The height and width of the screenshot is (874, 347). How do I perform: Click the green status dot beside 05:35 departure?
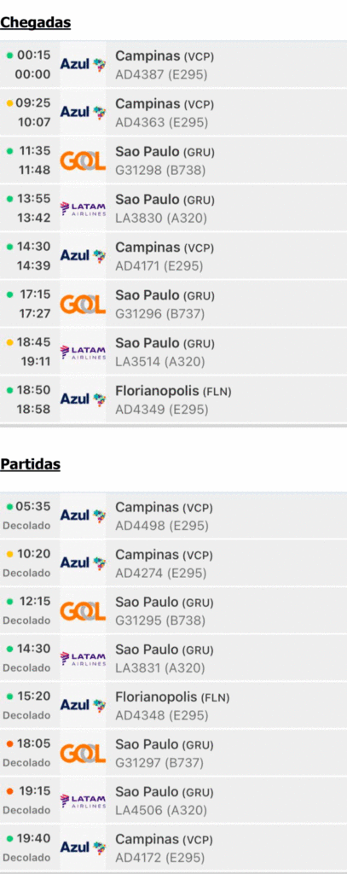9,507
